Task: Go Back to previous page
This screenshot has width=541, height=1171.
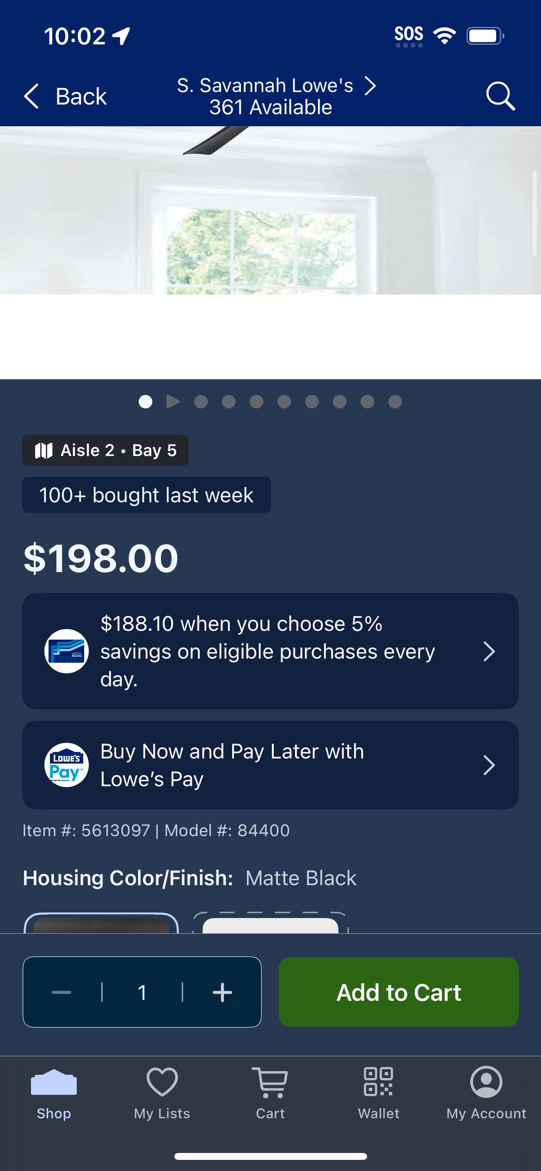Action: click(65, 96)
